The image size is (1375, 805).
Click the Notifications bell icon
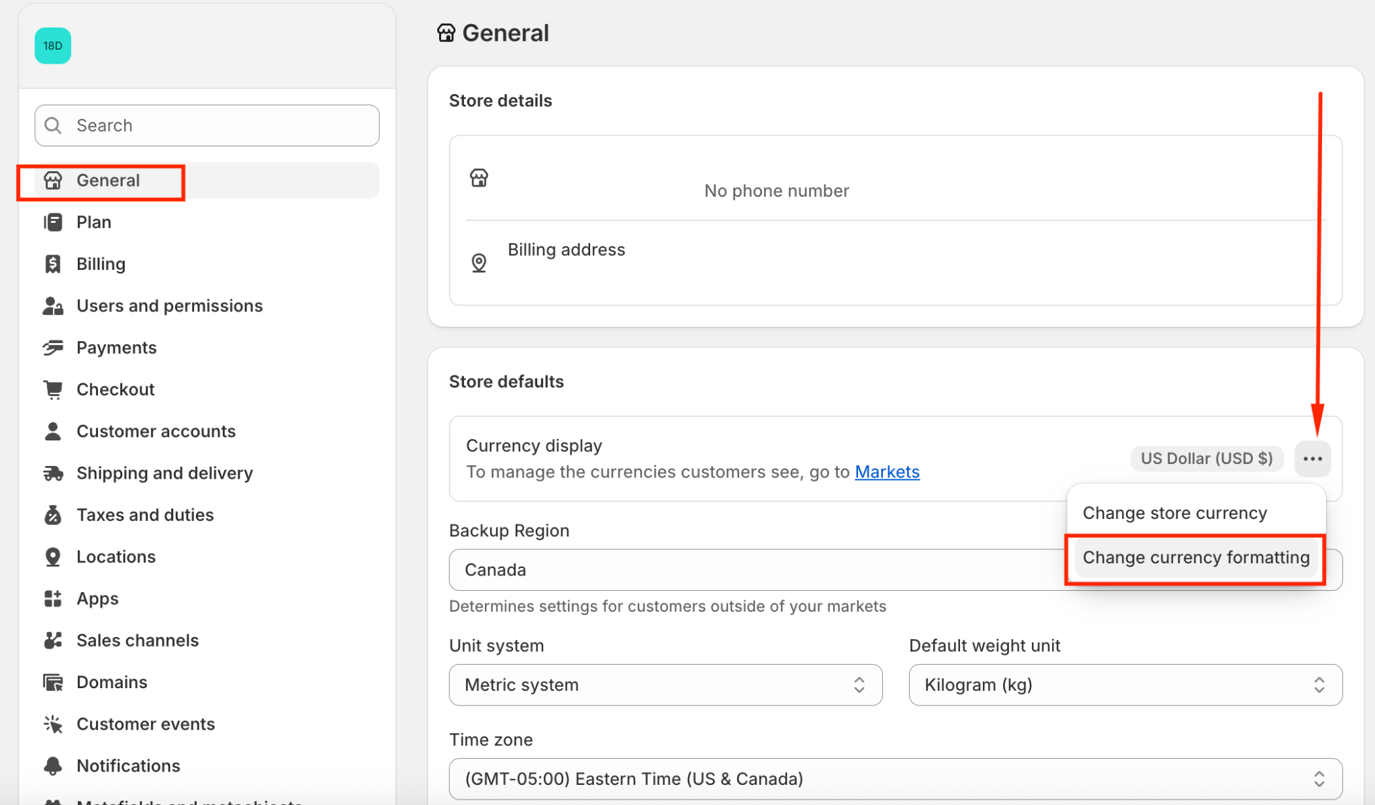[52, 765]
